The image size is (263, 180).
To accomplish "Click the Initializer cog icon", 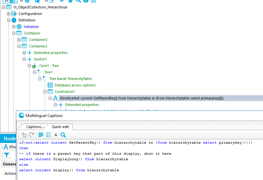I will pos(19,27).
